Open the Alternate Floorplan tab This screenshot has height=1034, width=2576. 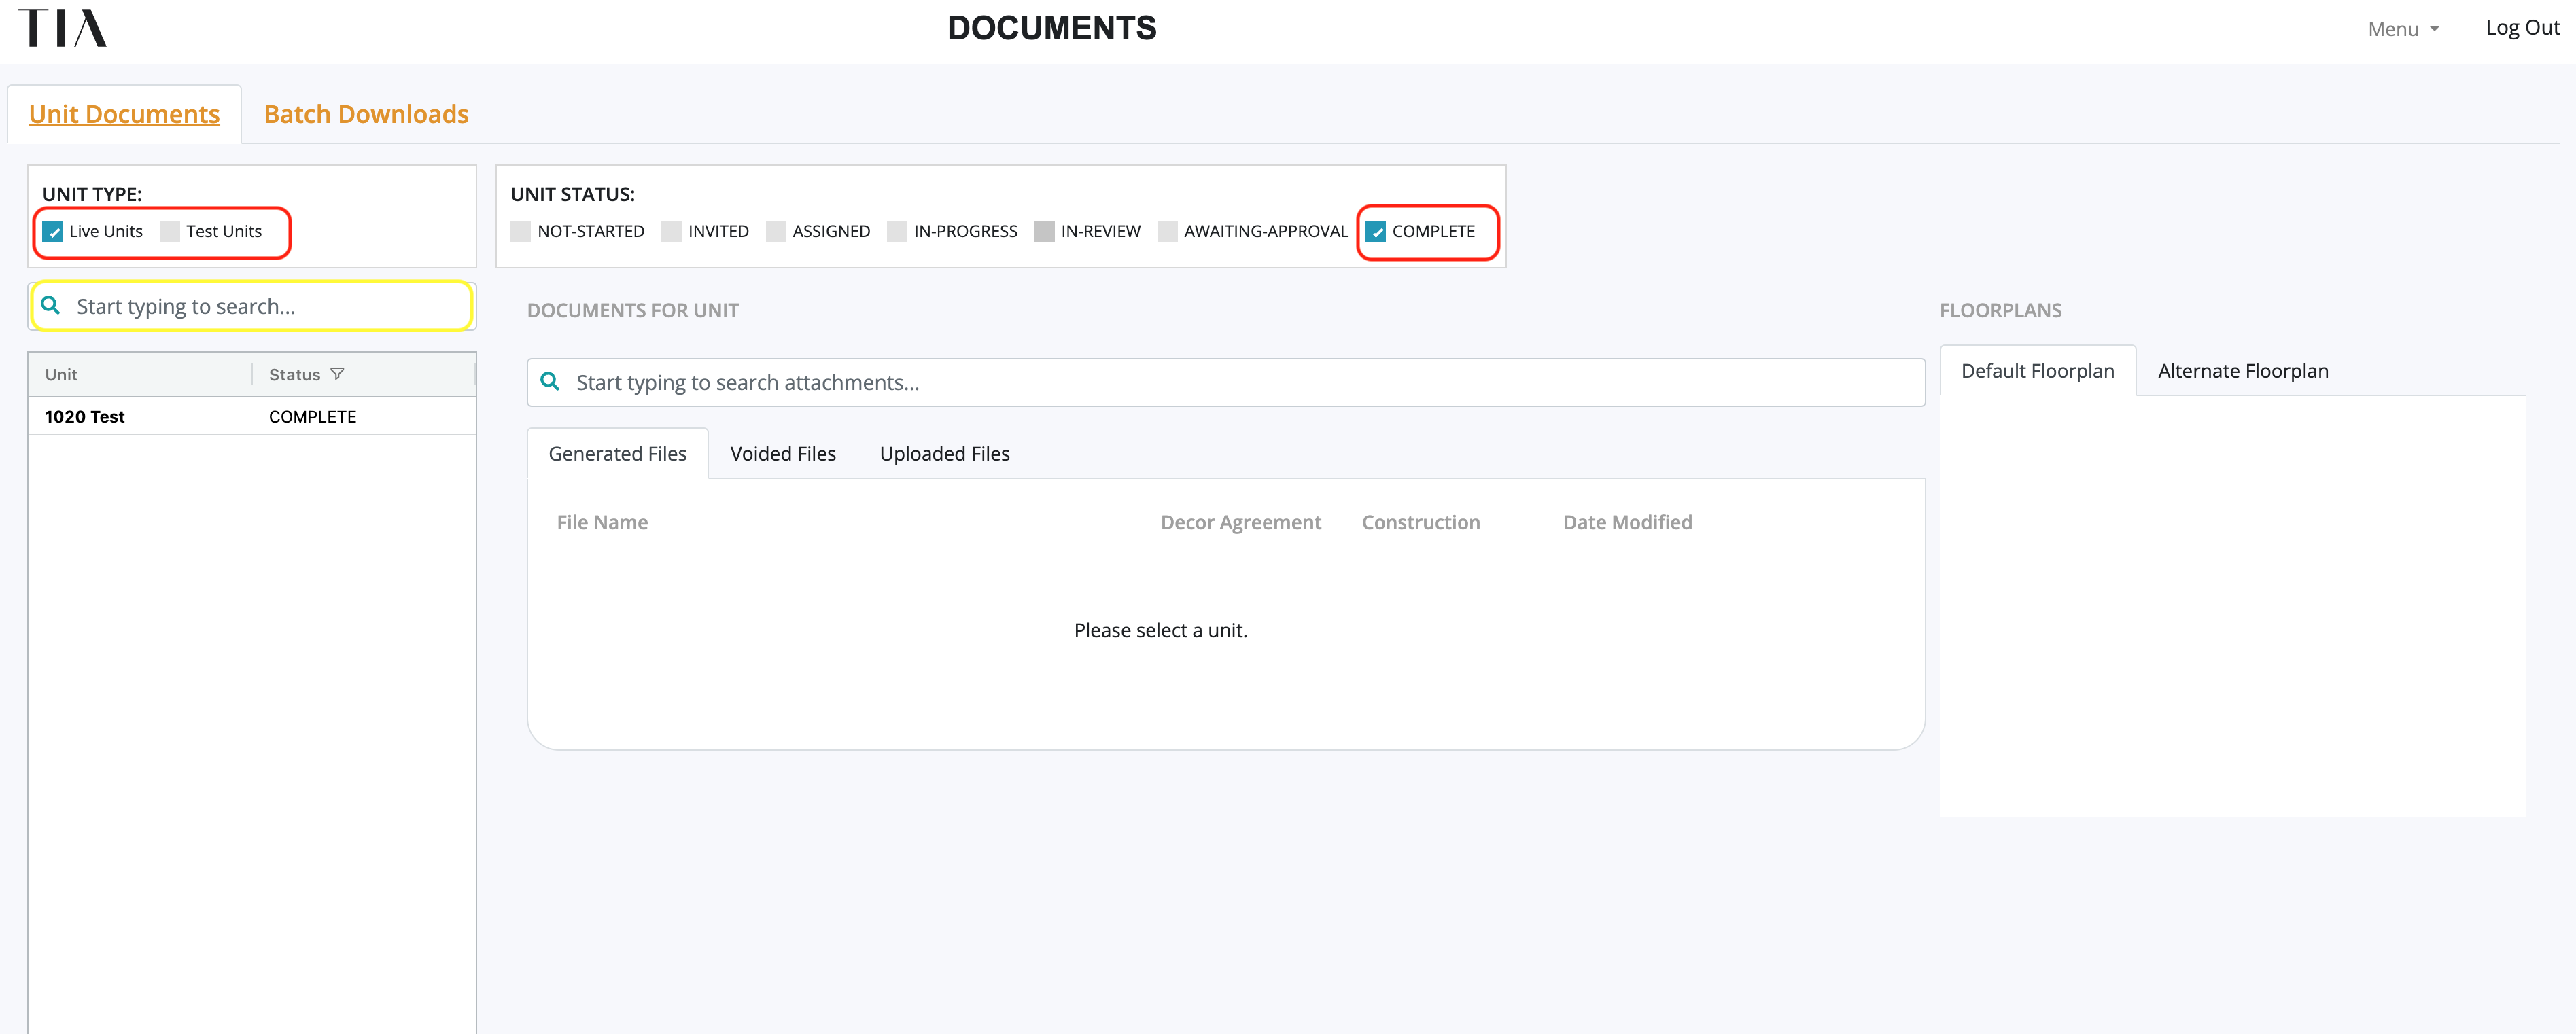pos(2243,371)
